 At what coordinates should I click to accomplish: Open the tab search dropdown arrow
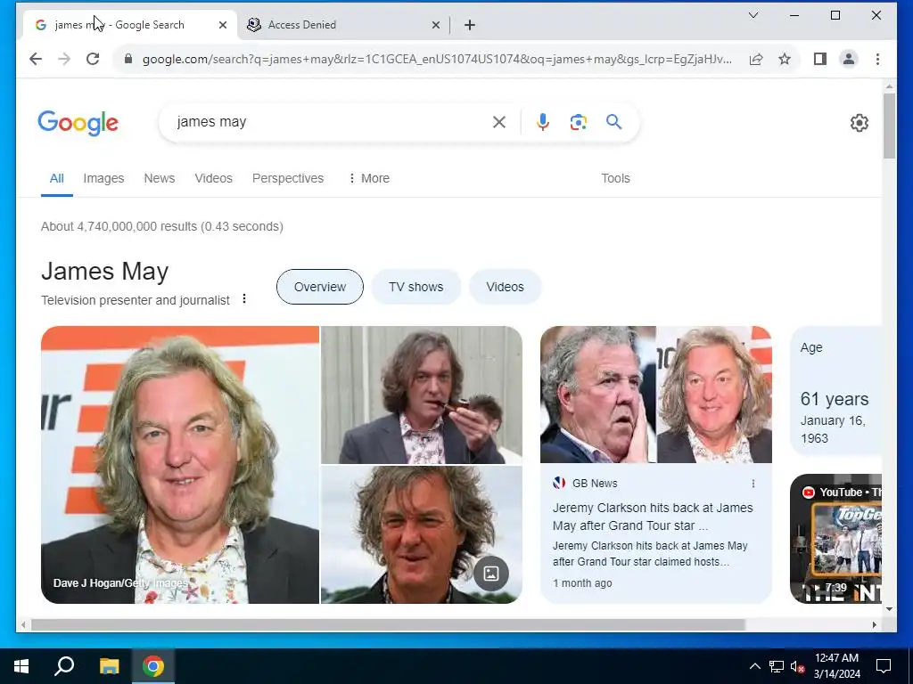(x=753, y=15)
